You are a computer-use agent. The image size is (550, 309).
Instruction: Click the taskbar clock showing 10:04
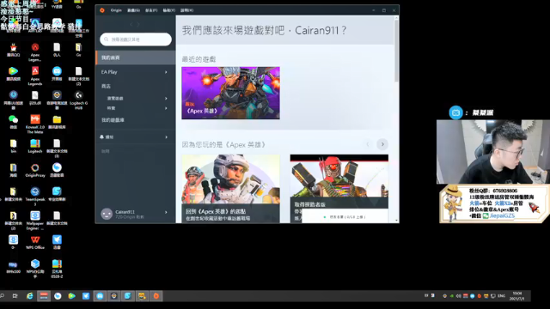[x=517, y=295]
